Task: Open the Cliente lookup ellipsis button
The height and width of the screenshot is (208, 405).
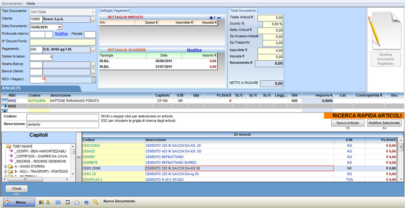Action: 93,19
